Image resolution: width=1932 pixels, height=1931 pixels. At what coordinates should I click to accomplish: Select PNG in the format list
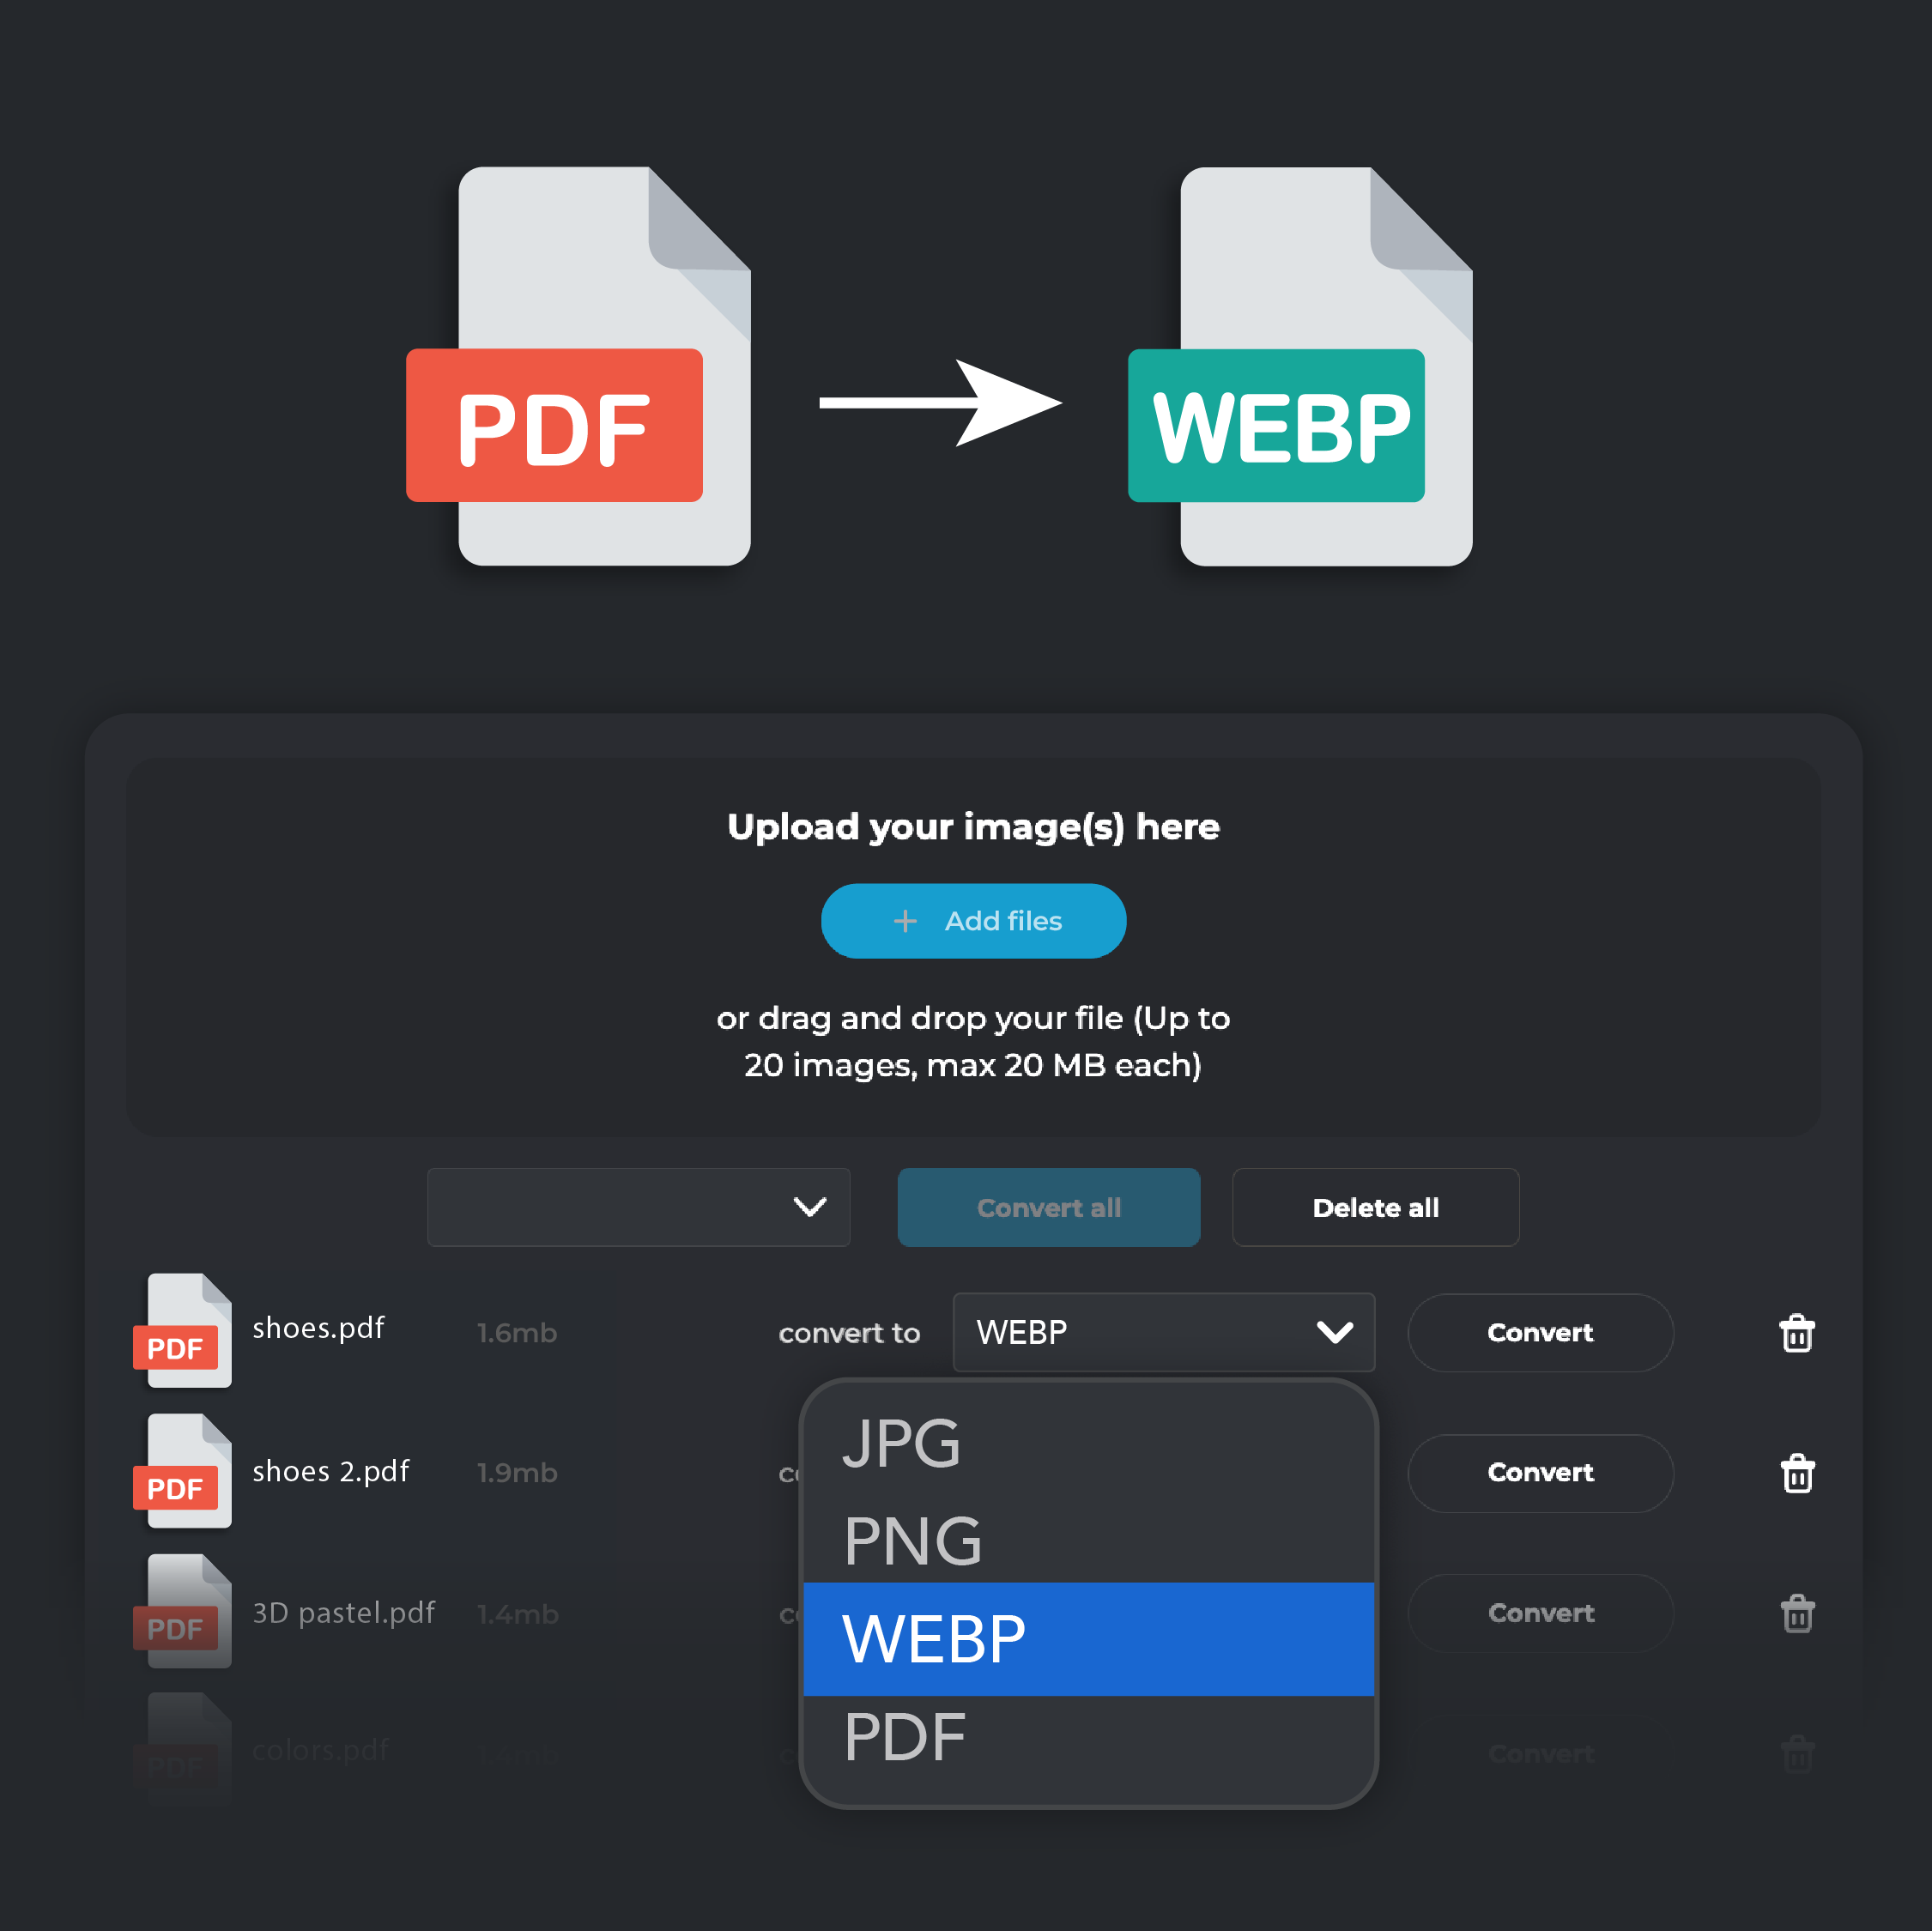1089,1540
